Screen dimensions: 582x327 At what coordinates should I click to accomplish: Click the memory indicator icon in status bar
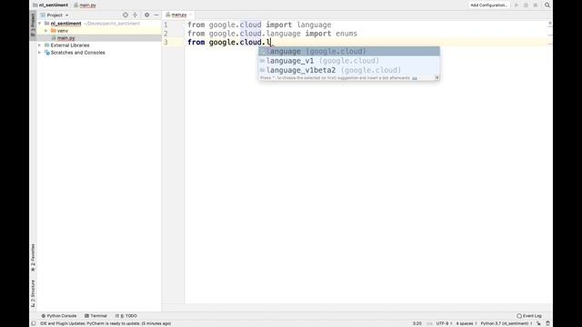(547, 323)
